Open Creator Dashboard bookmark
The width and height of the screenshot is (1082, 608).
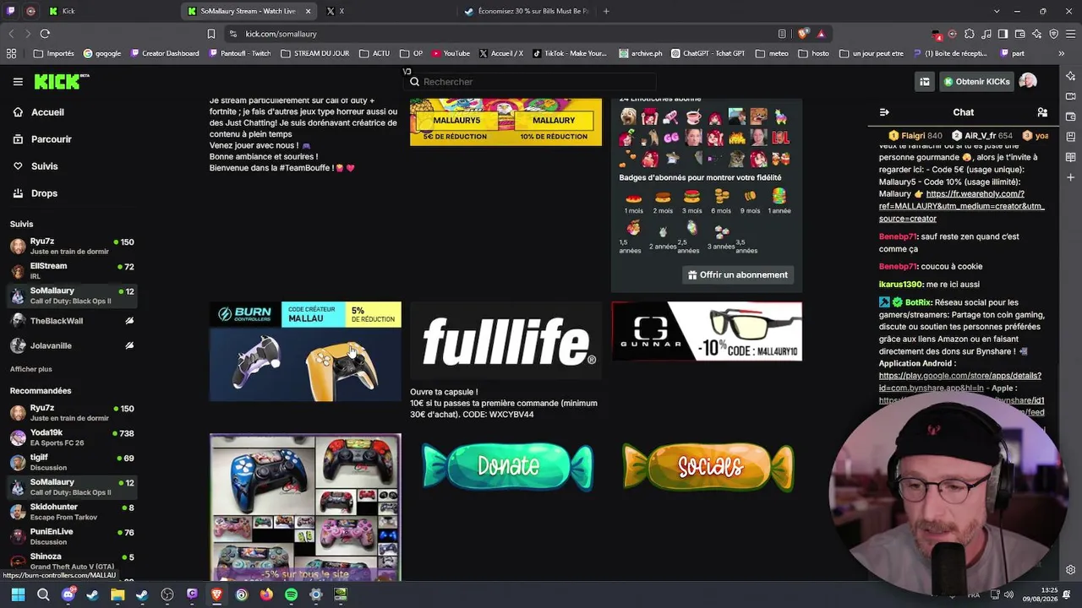[x=165, y=53]
